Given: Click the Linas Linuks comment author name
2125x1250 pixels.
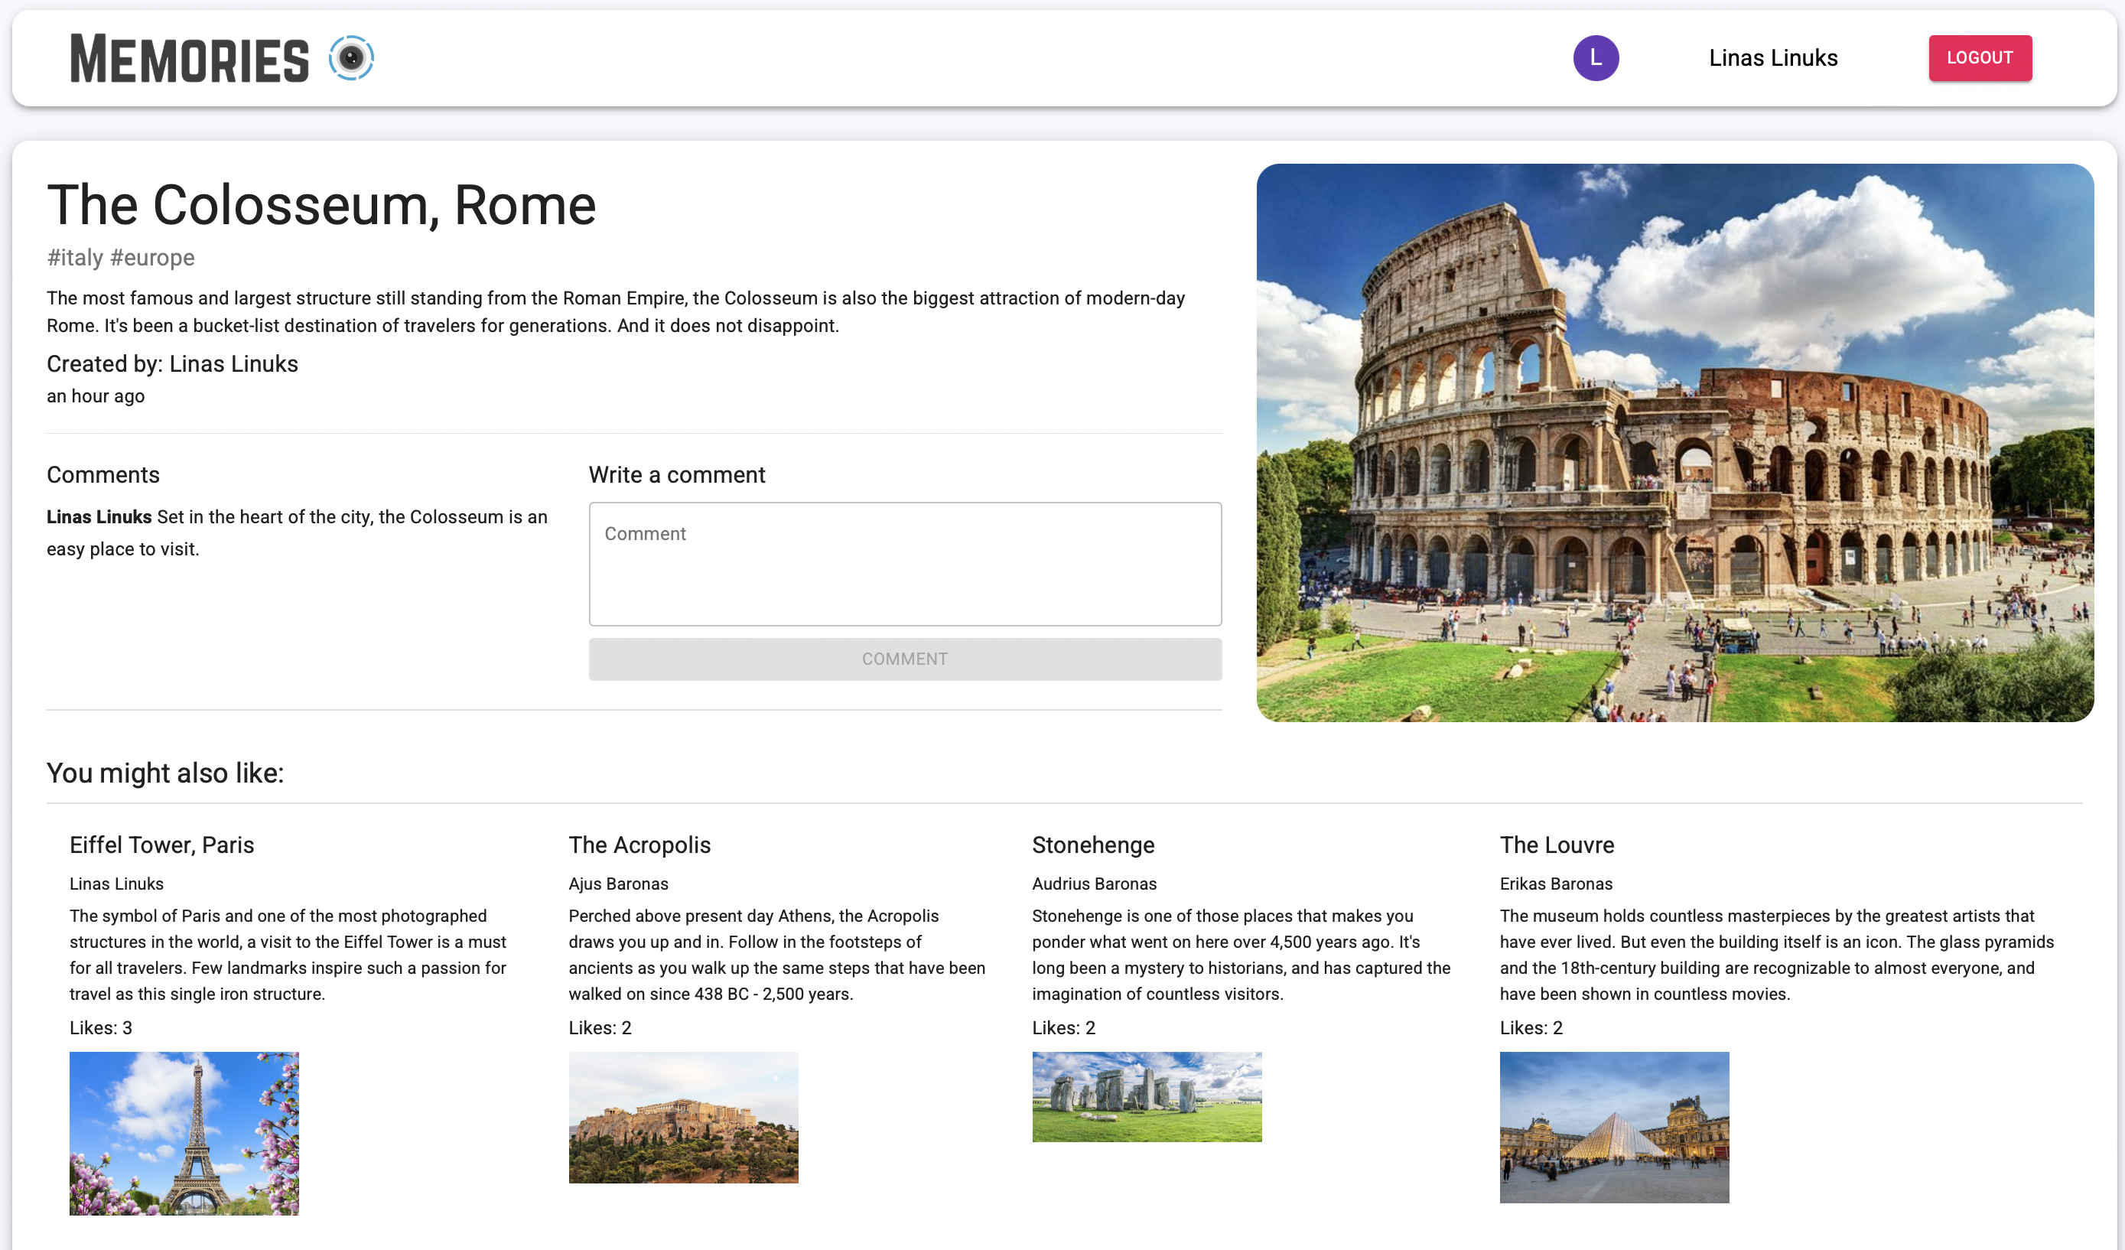Looking at the screenshot, I should click(x=99, y=517).
